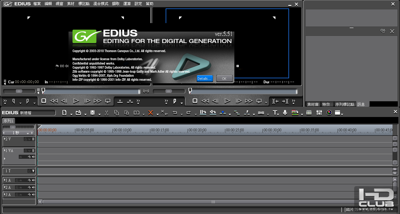
Task: Click the Export colored bars icon
Action: coord(295,113)
